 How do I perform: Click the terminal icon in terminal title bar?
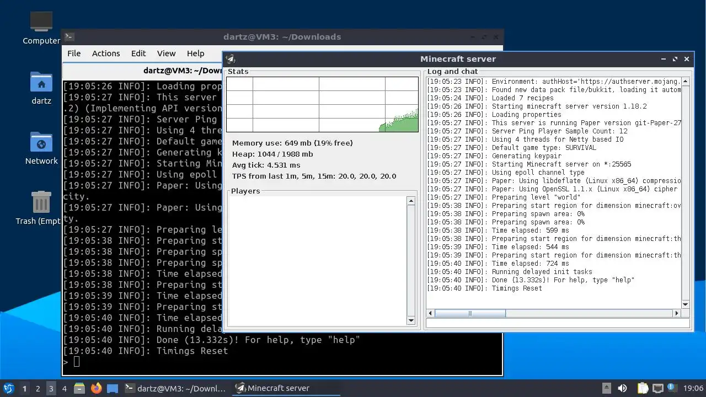coord(69,37)
